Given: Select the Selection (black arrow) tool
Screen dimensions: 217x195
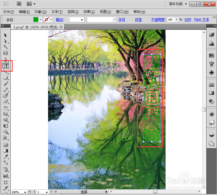Looking at the screenshot, I should point(5,35).
